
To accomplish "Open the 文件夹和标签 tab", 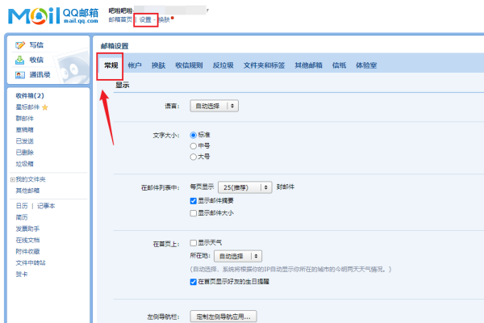I will click(x=264, y=65).
